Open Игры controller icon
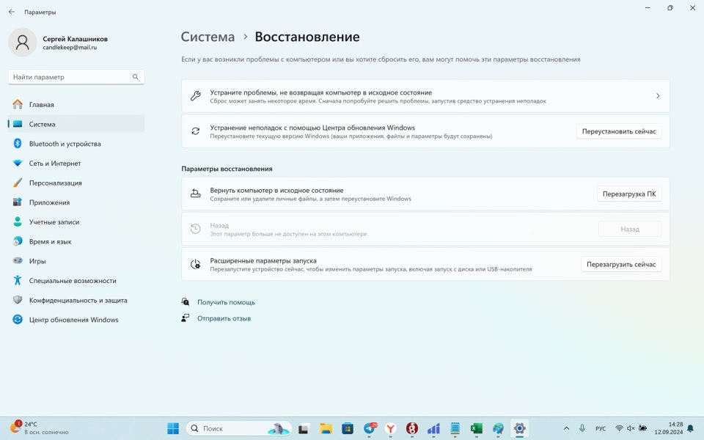704x440 pixels. click(18, 261)
